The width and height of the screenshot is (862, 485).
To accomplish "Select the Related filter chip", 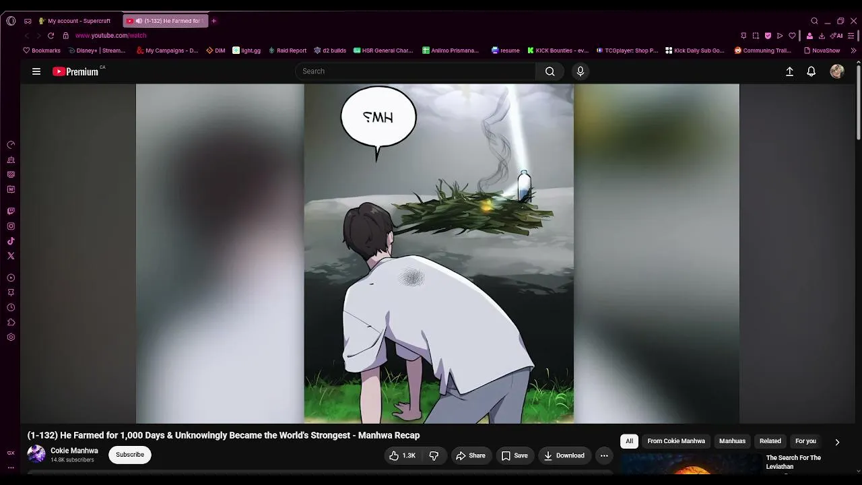I will (770, 441).
